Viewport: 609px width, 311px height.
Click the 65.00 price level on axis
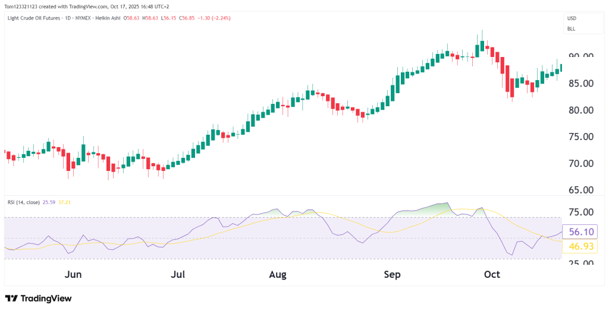click(581, 191)
